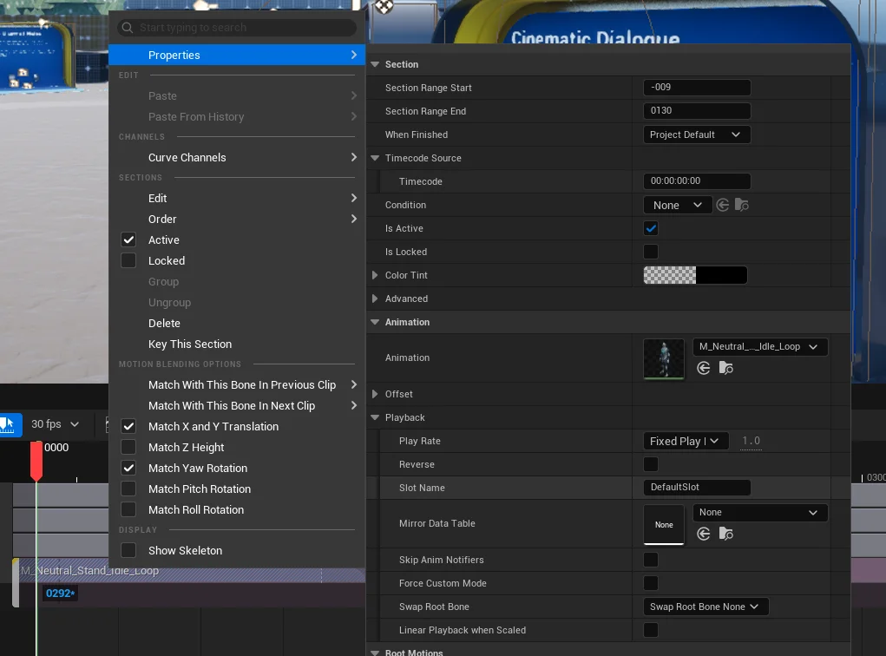
Task: Use selected asset for Animation property
Action: click(x=704, y=369)
